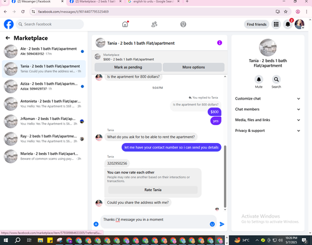Switch to english to urdu Google tab
The image size is (312, 245).
[154, 2]
